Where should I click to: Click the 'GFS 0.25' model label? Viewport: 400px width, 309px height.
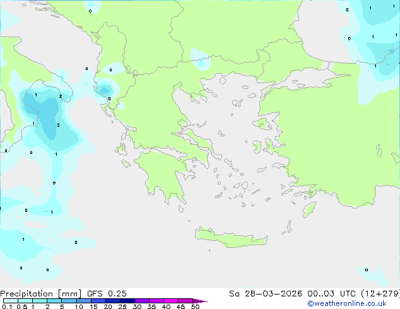[107, 294]
